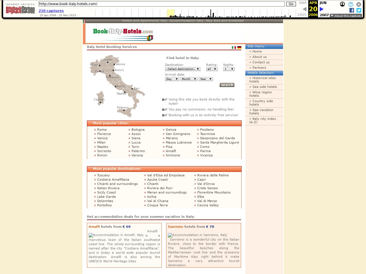The width and height of the screenshot is (366, 274).
Task: Open the arrival Month dropdown
Action: pyautogui.click(x=189, y=79)
